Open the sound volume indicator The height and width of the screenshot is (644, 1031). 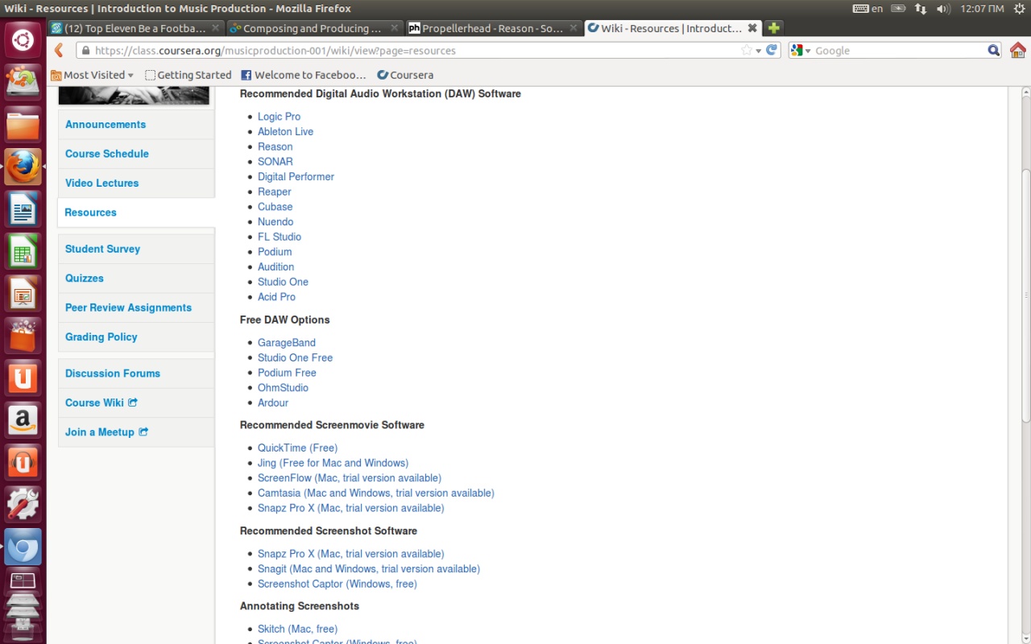[x=944, y=9]
